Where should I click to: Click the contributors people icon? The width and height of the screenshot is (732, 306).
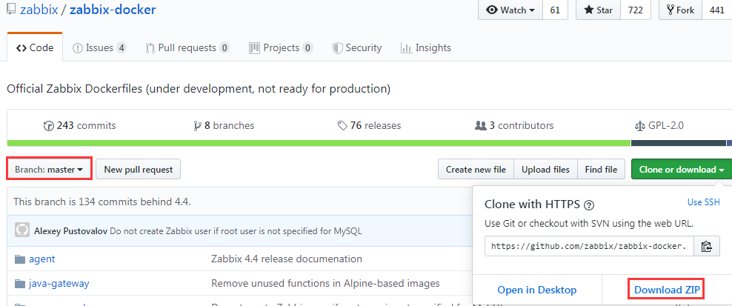(x=480, y=126)
